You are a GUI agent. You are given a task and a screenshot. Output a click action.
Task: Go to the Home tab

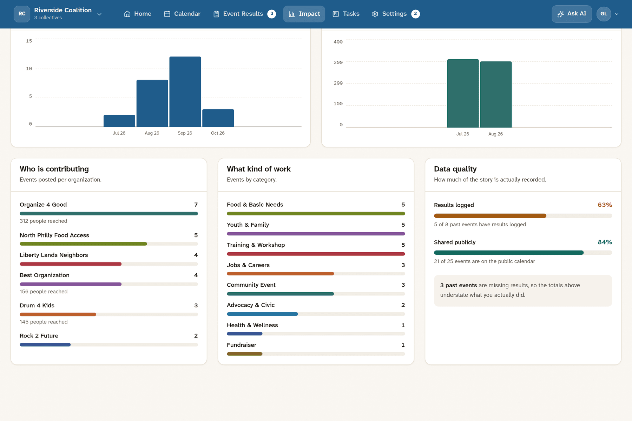[x=138, y=14]
